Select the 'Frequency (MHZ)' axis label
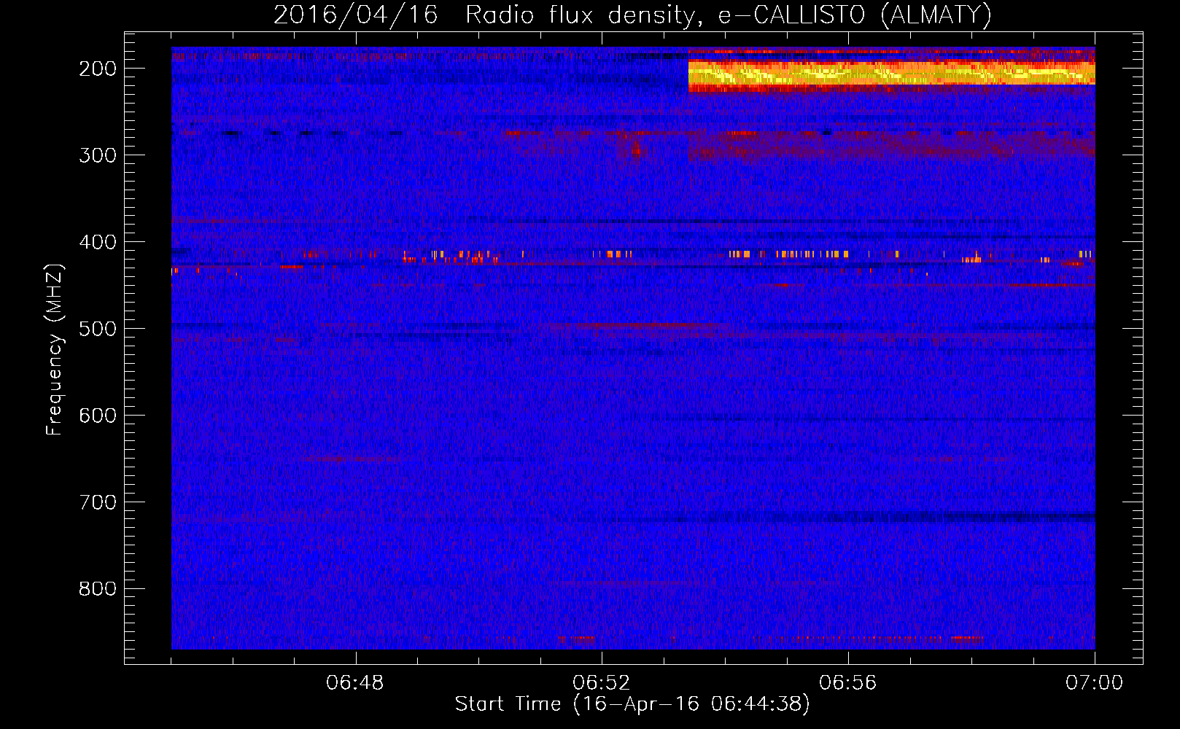This screenshot has width=1180, height=729. click(x=55, y=349)
